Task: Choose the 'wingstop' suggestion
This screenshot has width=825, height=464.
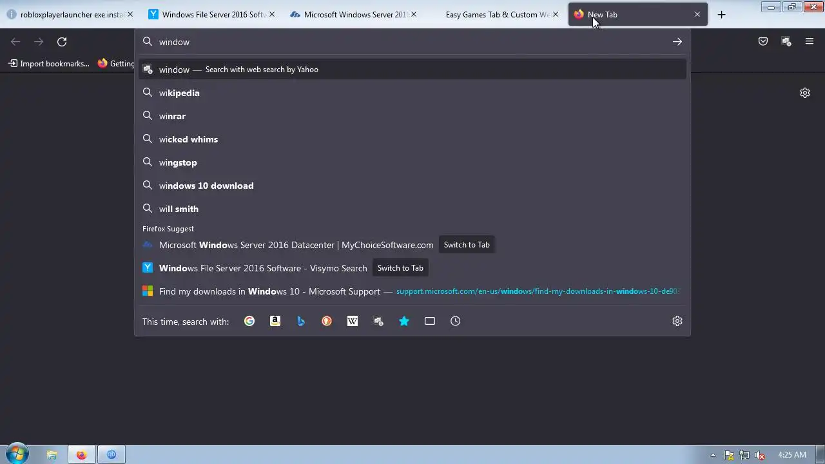Action: [412, 162]
